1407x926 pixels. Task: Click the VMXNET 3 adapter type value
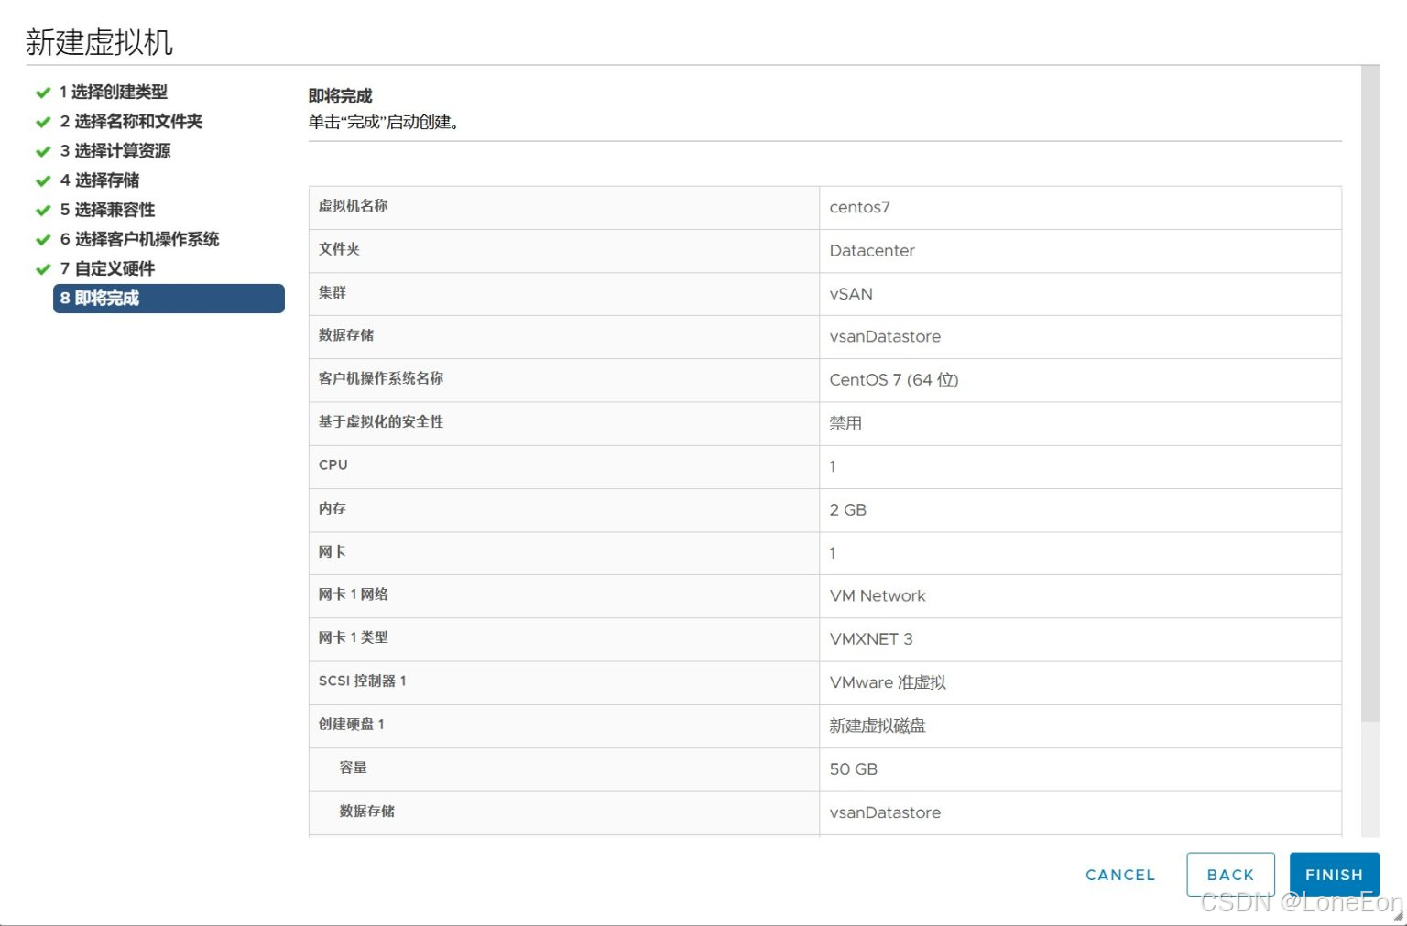871,638
